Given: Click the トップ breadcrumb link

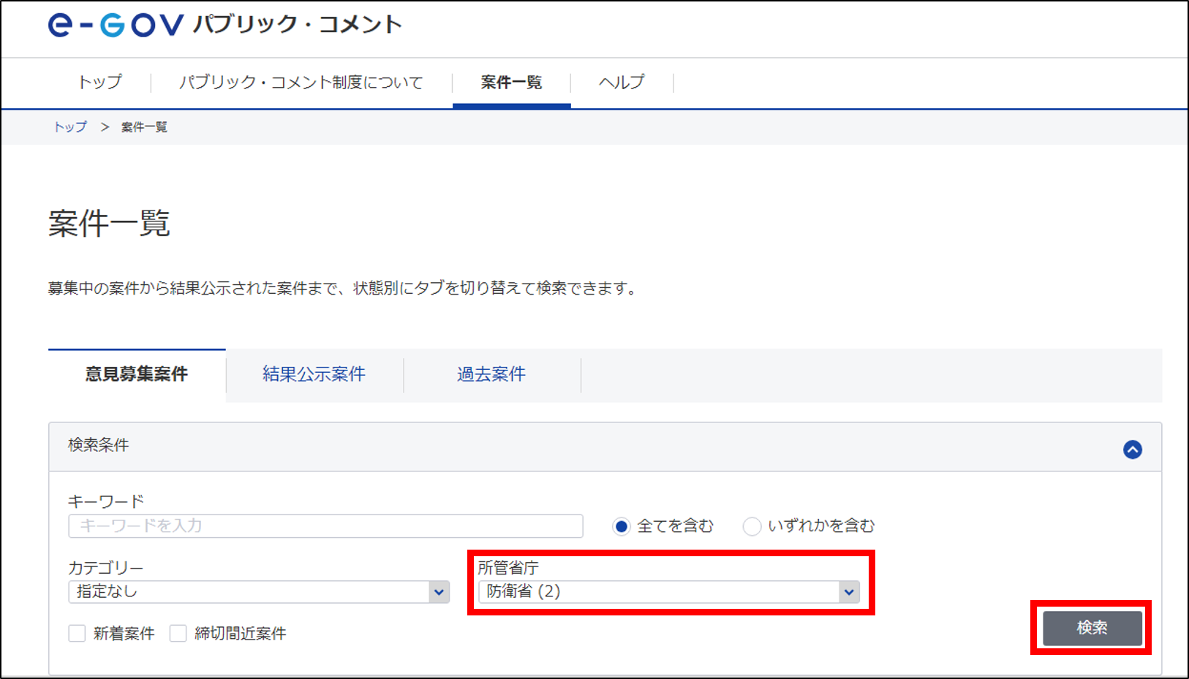Looking at the screenshot, I should pos(70,127).
